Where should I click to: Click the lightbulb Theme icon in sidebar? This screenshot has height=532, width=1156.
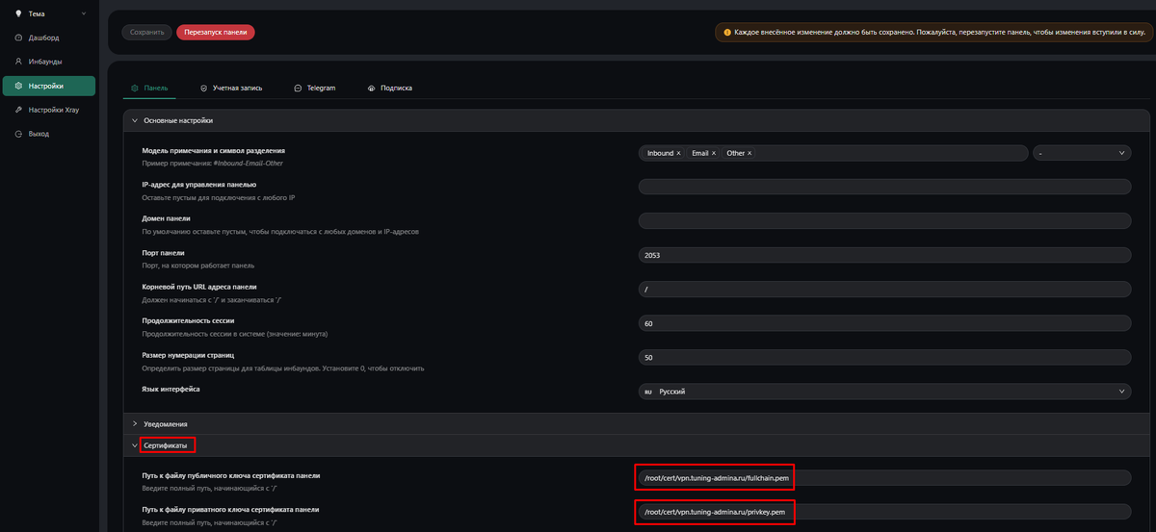tap(18, 13)
